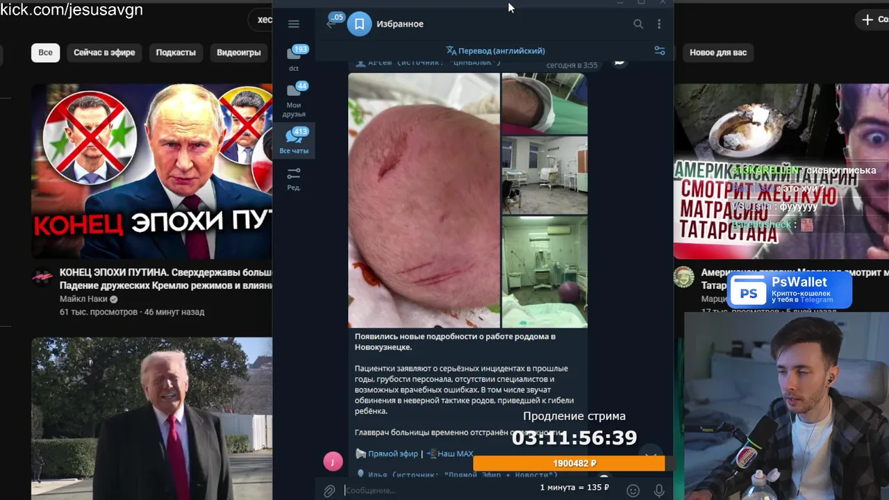This screenshot has width=889, height=500.
Task: Click the orange 1900482 ₽ donation bar
Action: (x=569, y=463)
